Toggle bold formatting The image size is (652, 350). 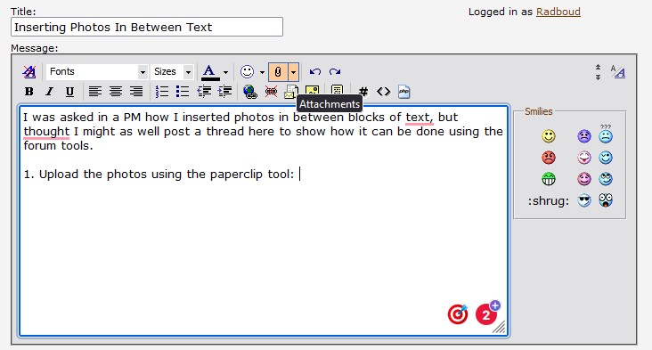[29, 92]
